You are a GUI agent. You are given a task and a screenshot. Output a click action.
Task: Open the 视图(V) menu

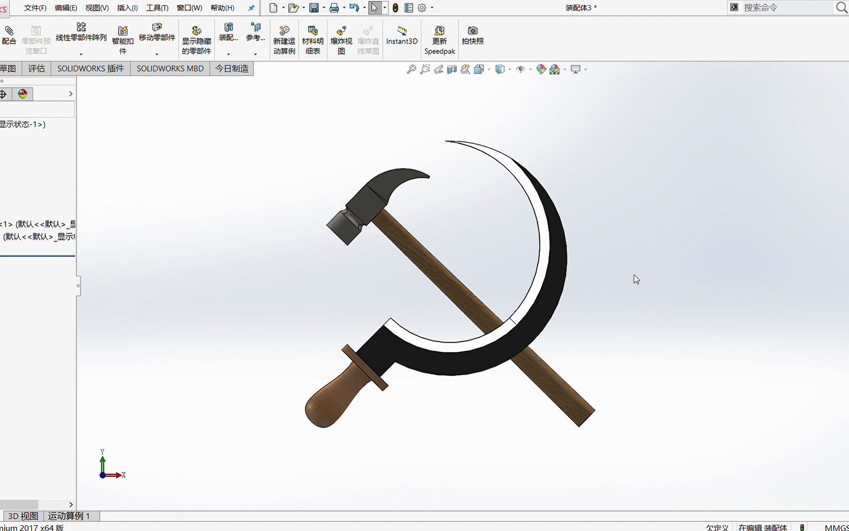click(97, 8)
